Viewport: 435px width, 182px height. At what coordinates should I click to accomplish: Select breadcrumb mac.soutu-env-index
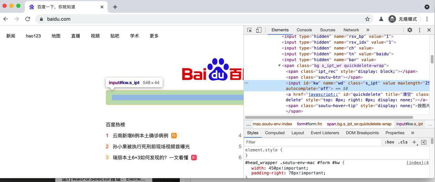pos(272,124)
